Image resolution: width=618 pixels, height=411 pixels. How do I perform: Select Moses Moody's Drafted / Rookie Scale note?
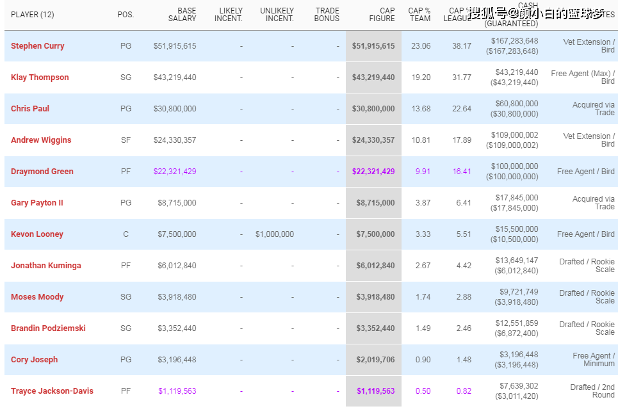pos(587,296)
